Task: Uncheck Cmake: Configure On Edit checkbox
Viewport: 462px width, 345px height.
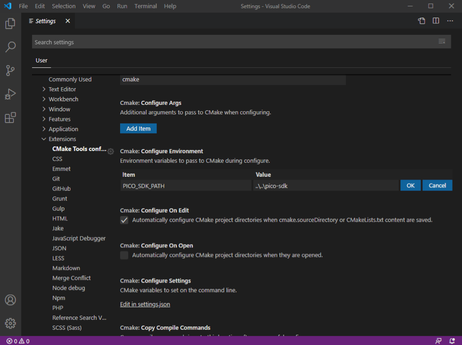Action: coord(124,220)
